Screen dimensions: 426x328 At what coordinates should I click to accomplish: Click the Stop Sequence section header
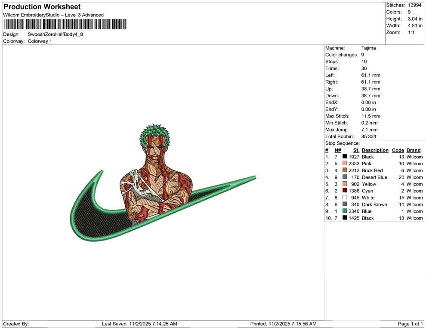(343, 143)
